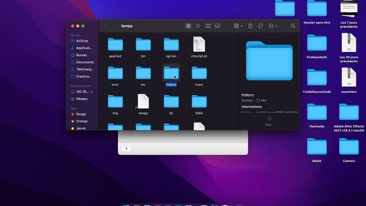Click the Informations heading in preview

252,107
